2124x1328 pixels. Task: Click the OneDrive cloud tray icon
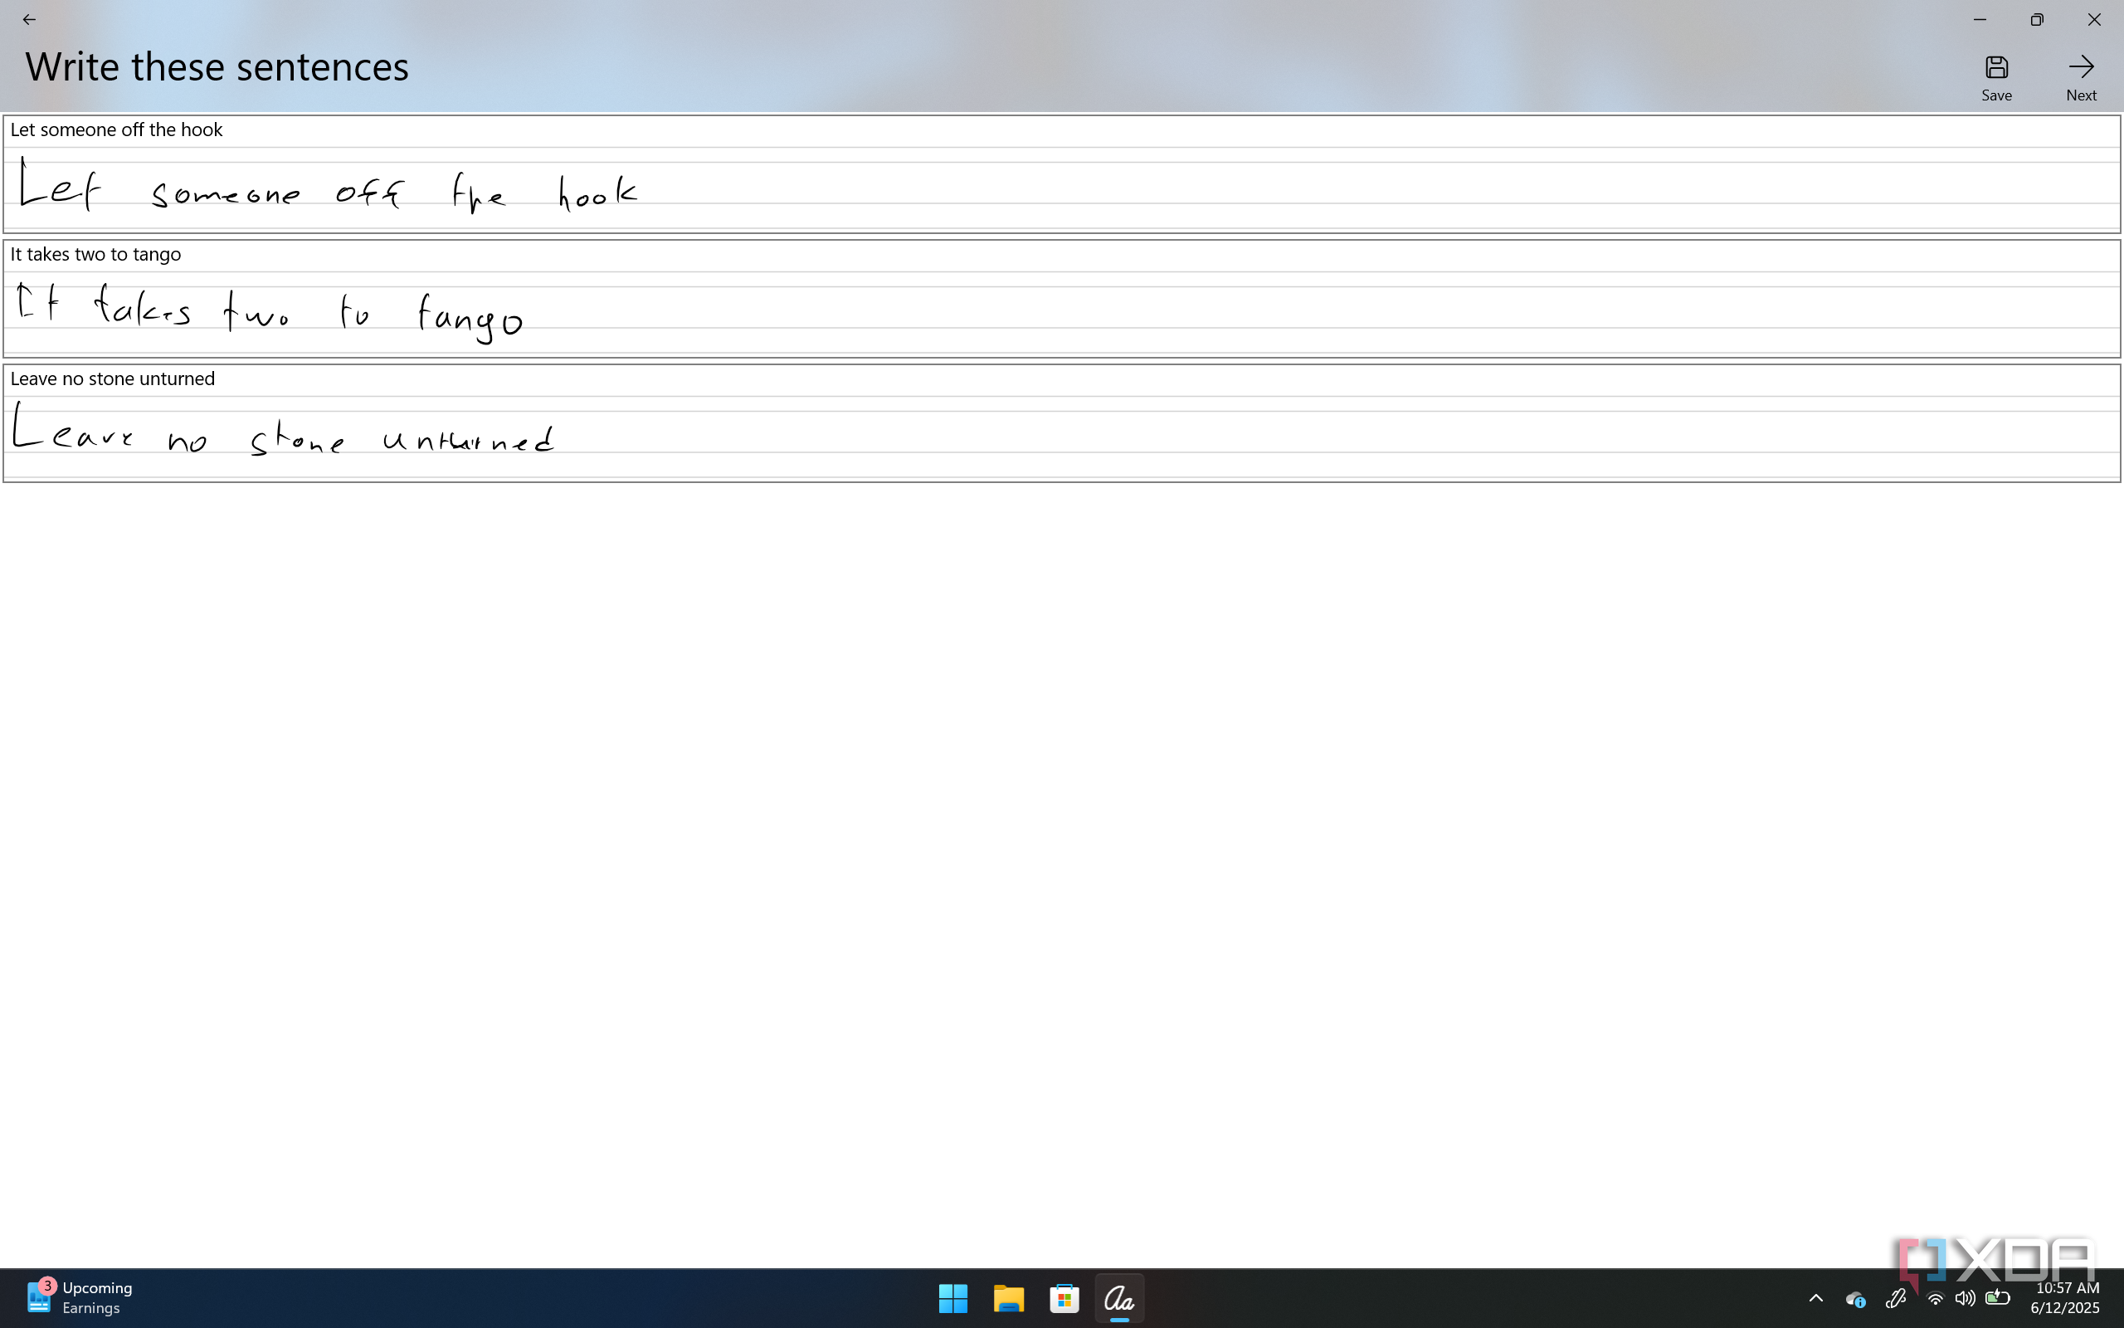[1854, 1298]
